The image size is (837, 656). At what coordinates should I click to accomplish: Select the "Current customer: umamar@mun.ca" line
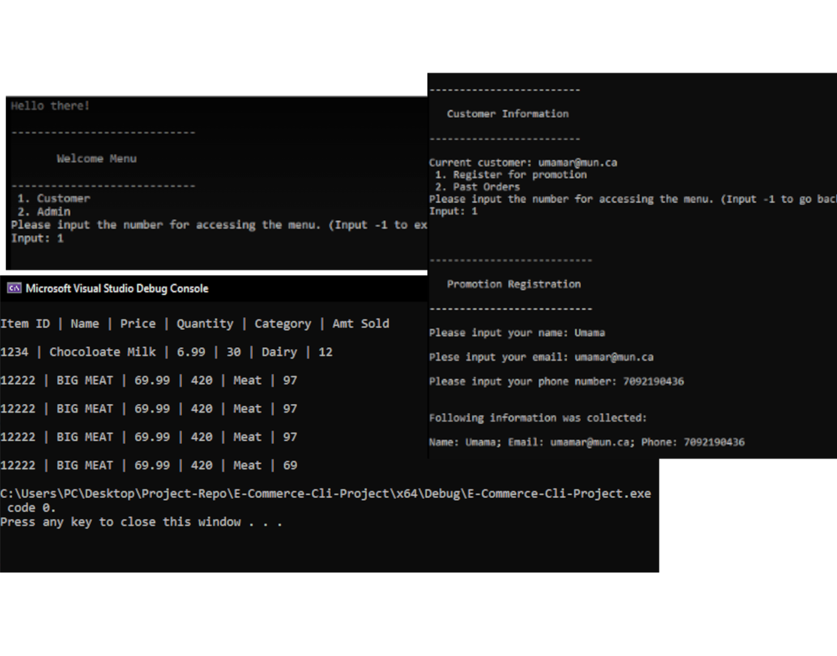[523, 163]
